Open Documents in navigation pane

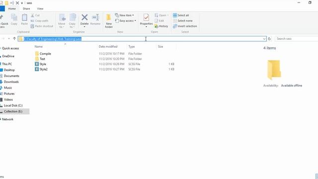(x=11, y=76)
